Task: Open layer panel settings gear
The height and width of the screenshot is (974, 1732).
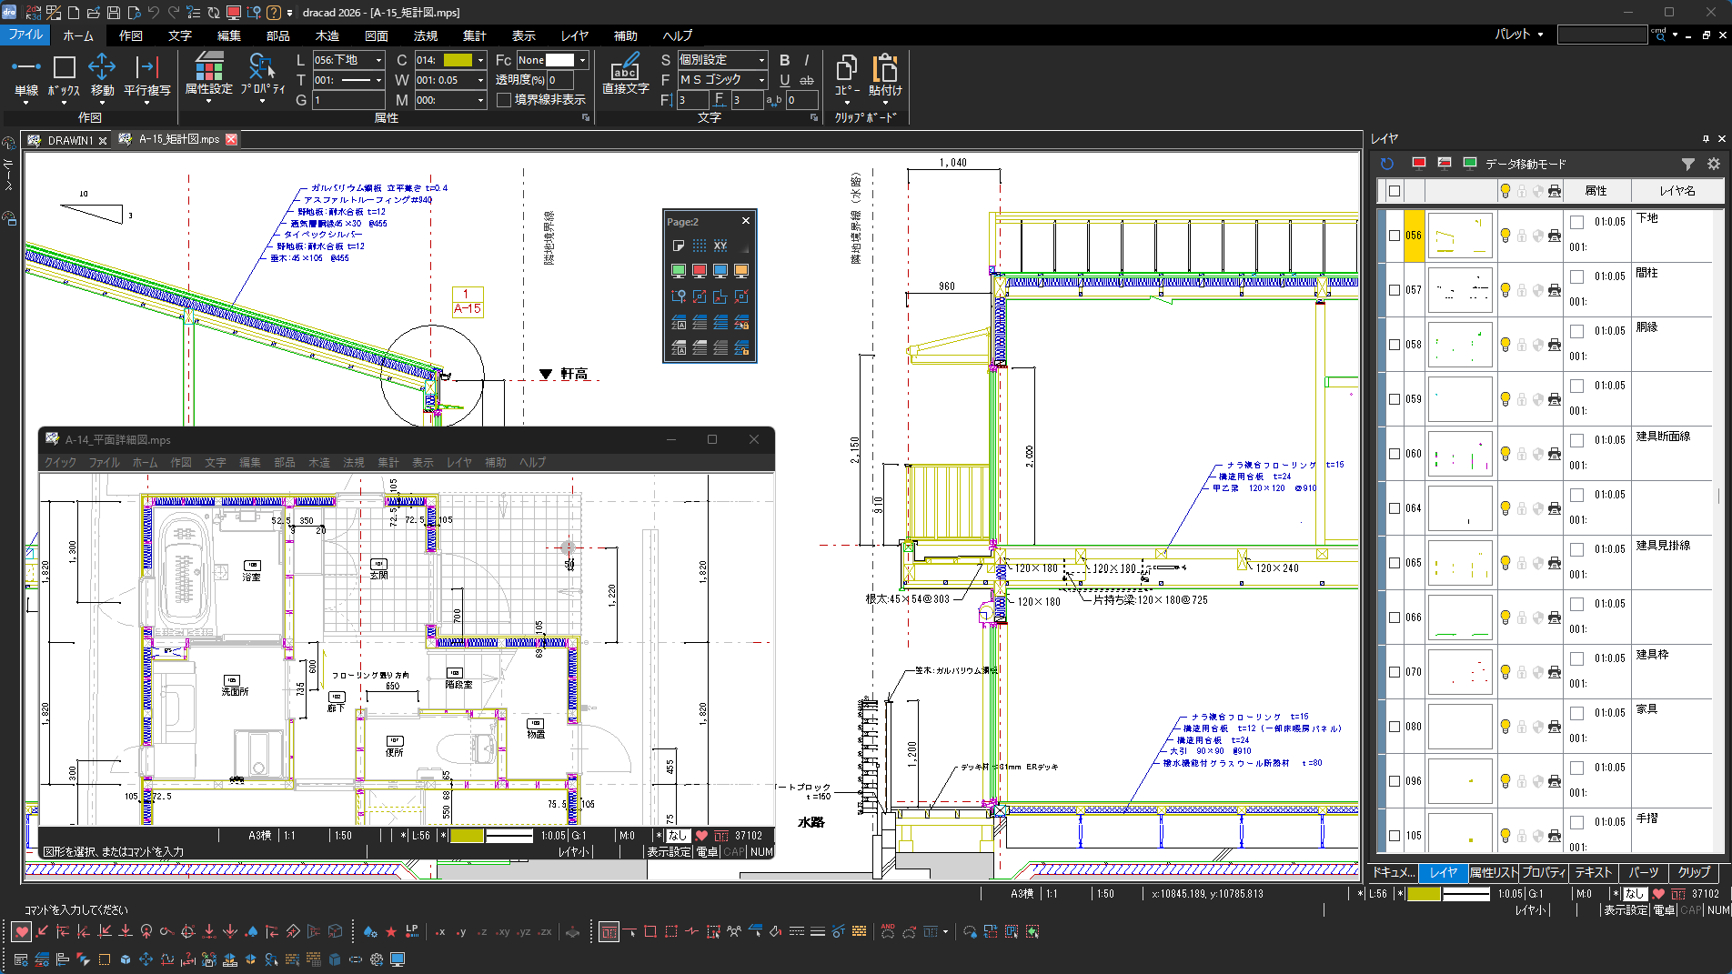Action: (1714, 164)
